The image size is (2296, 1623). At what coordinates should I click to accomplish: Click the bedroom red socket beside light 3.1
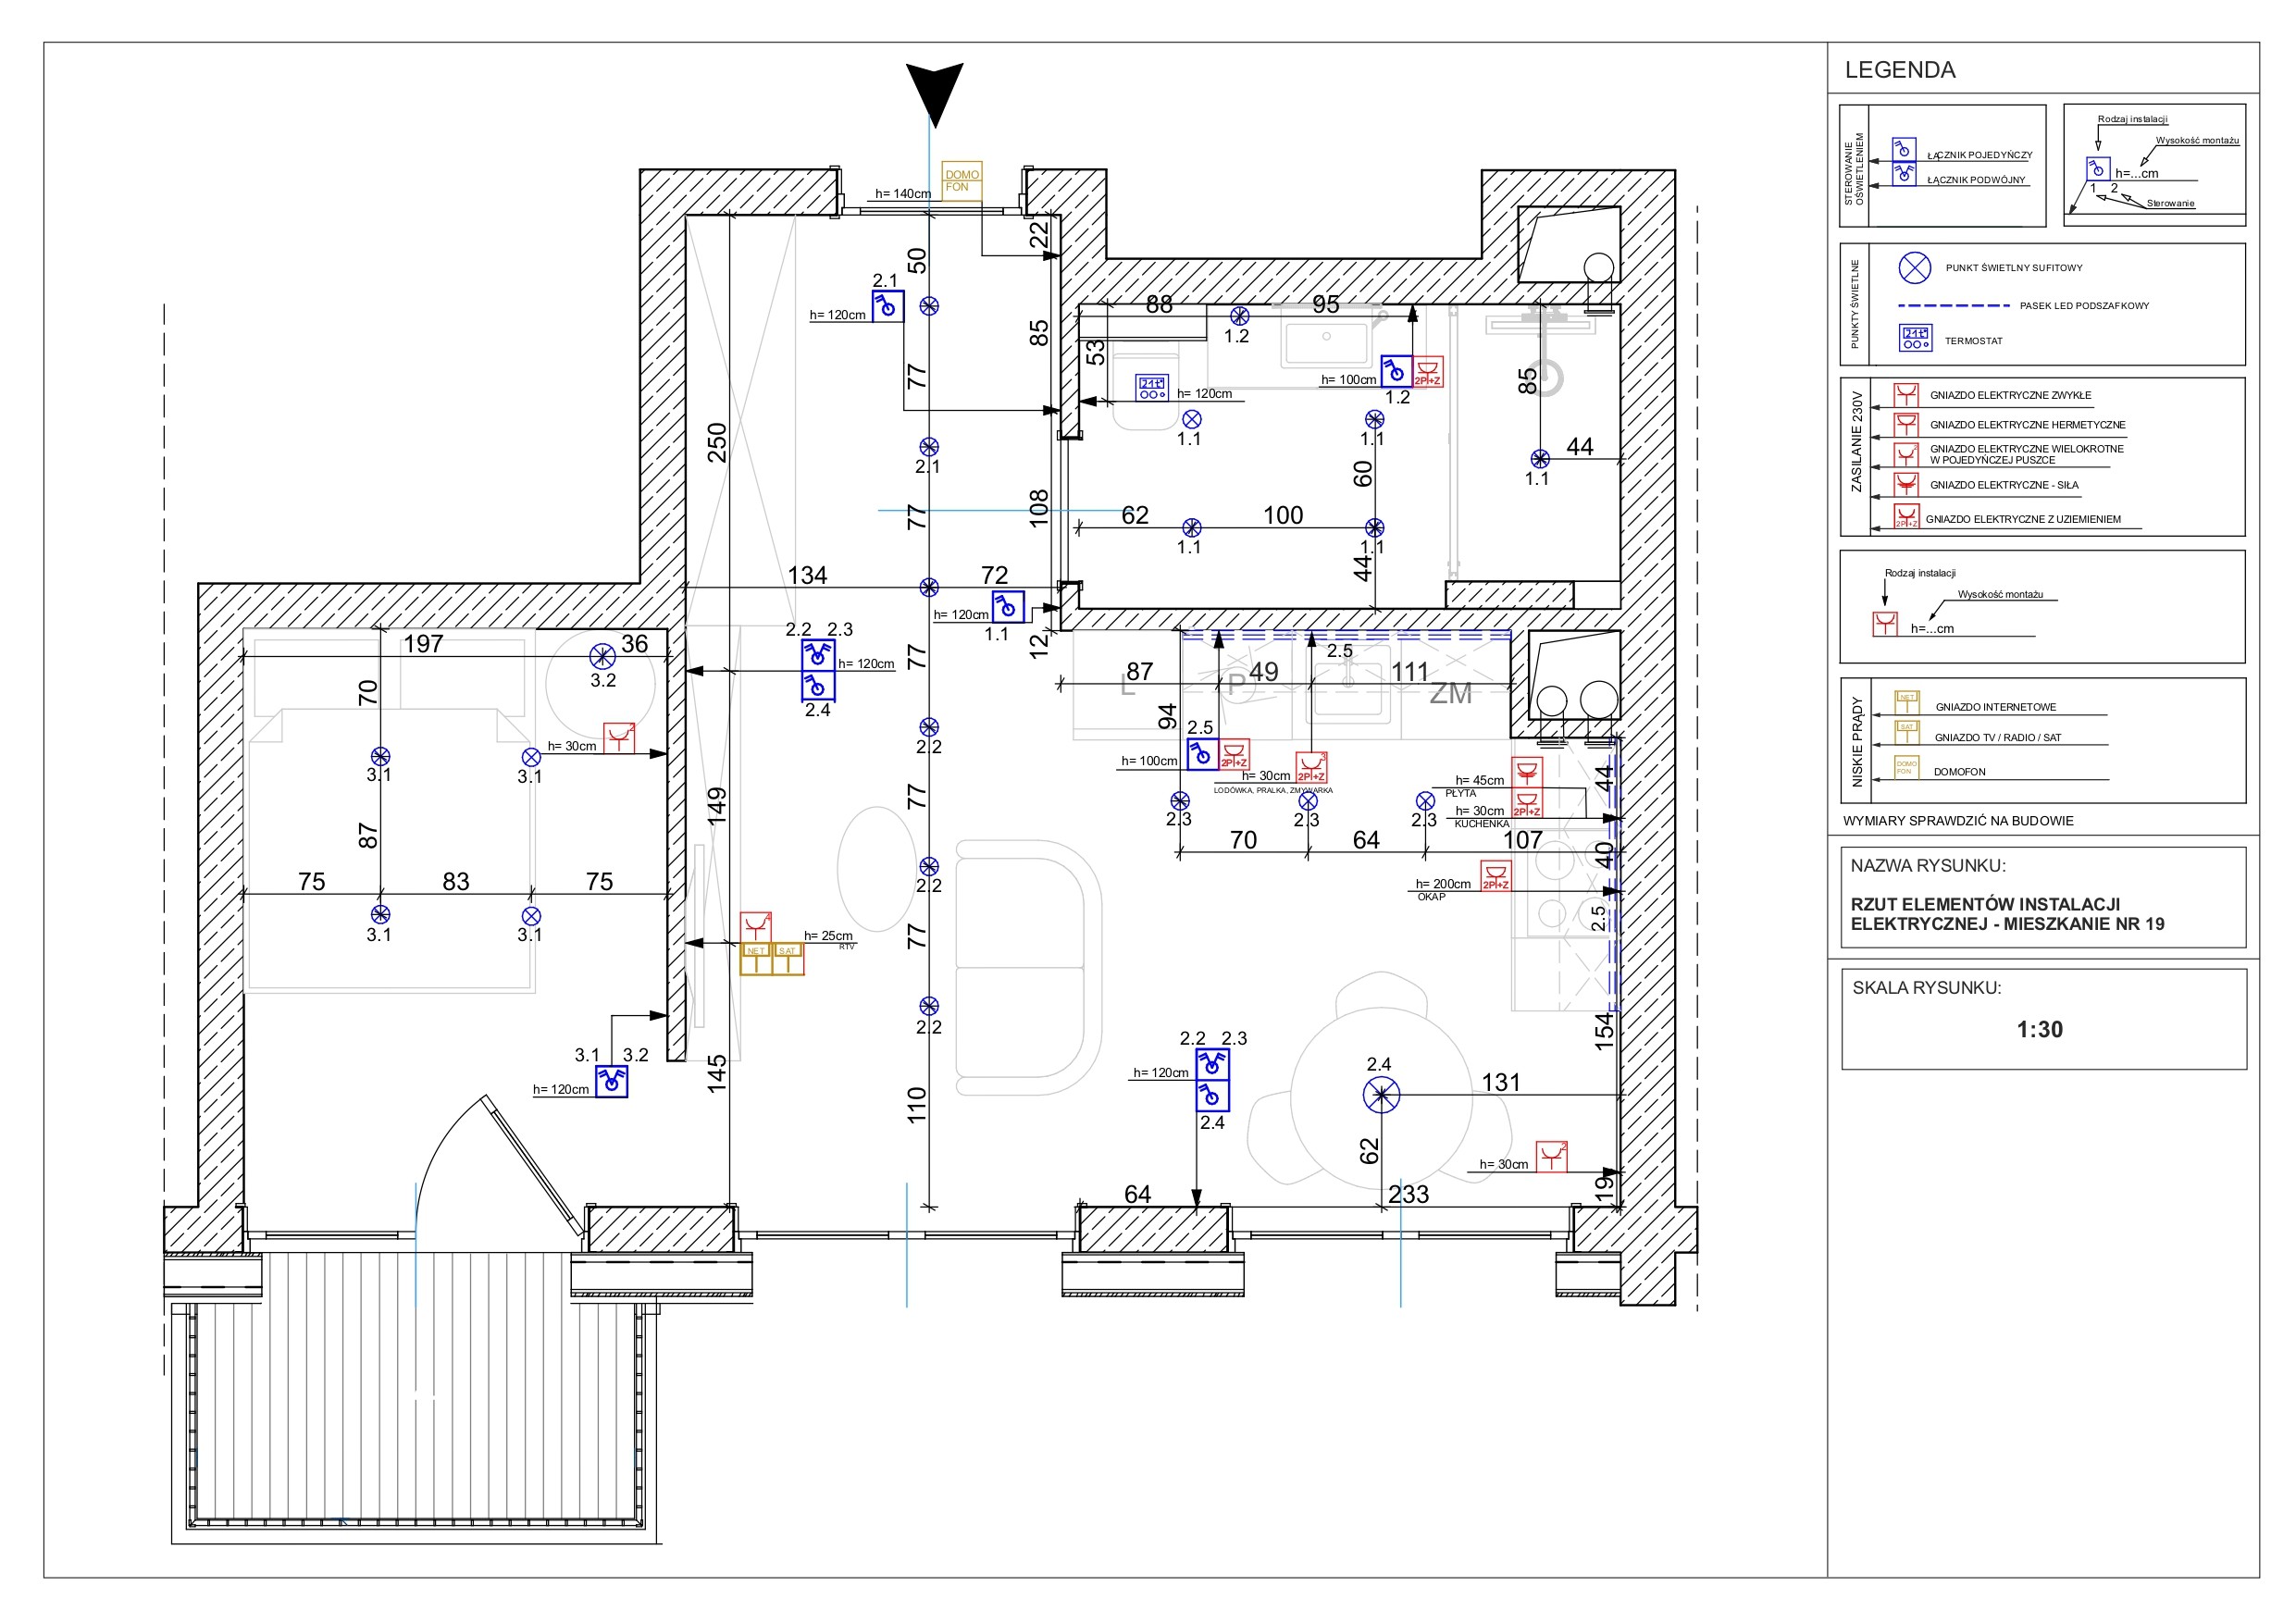[x=619, y=738]
